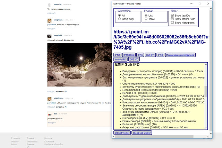This screenshot has width=222, height=148.
Task: Click the Версия EXIF = 0230 line
Action: [x=140, y=93]
